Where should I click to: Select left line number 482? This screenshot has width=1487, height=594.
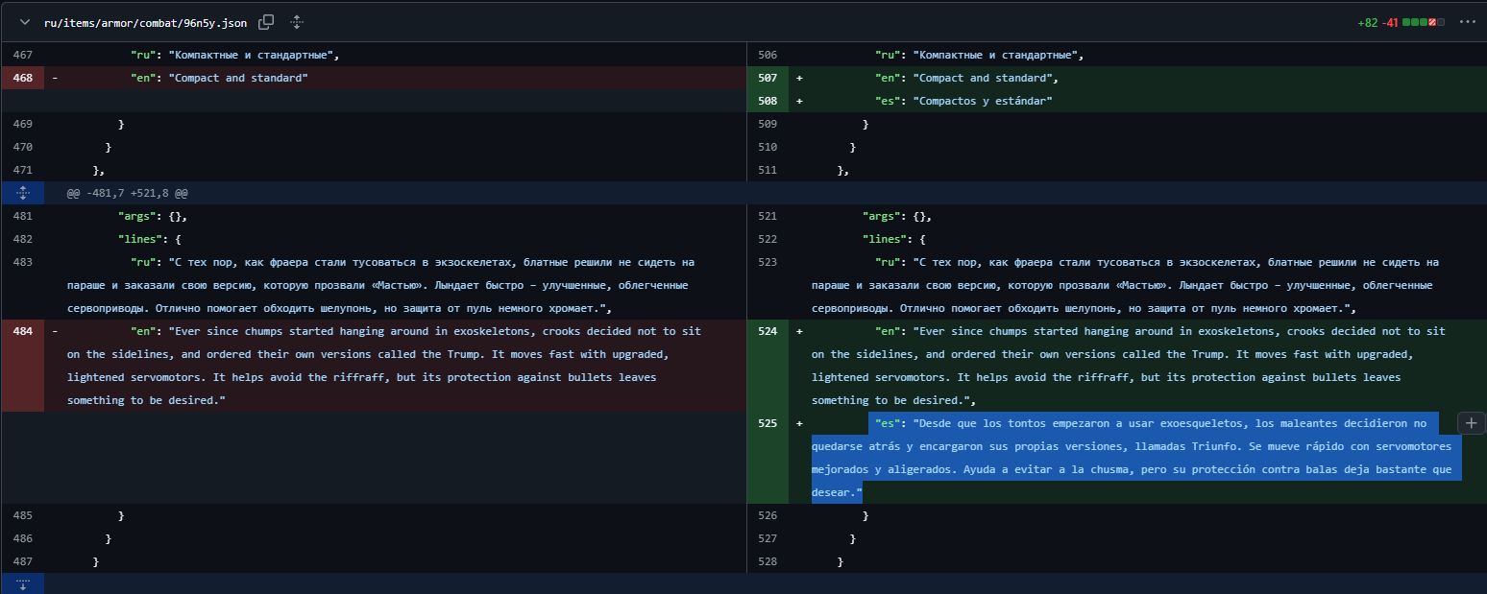pos(23,239)
